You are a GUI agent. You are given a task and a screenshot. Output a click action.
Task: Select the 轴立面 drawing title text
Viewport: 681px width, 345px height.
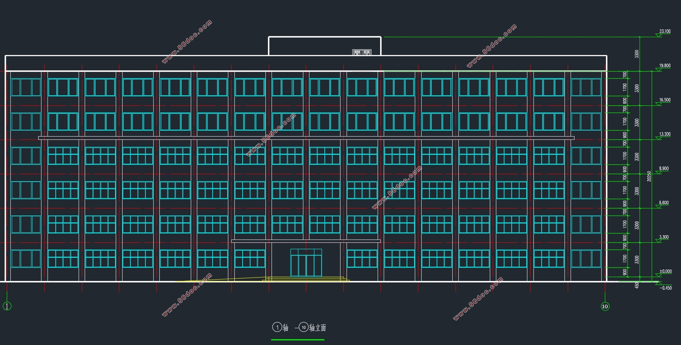(318, 328)
